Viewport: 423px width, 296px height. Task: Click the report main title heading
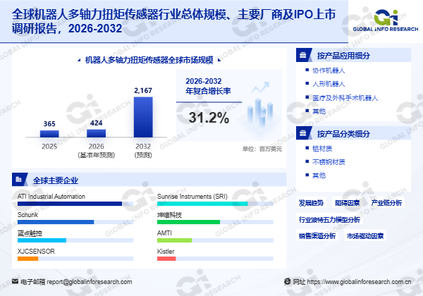[x=173, y=21]
